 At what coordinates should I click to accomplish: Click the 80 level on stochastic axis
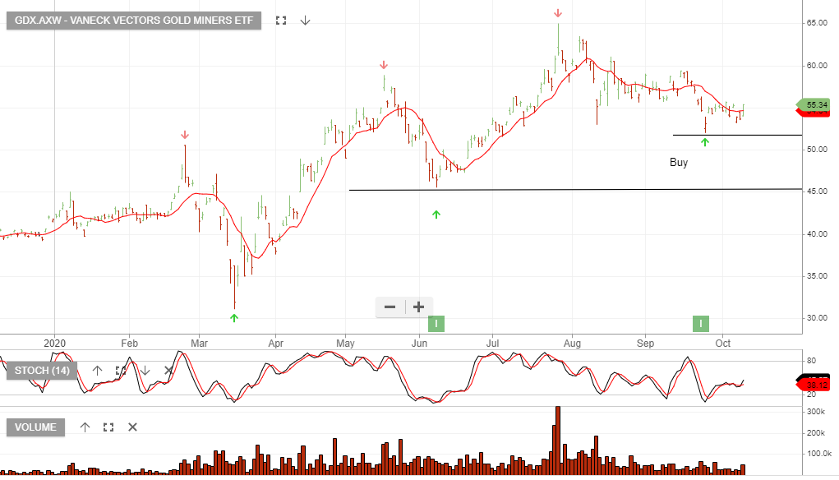[x=811, y=361]
